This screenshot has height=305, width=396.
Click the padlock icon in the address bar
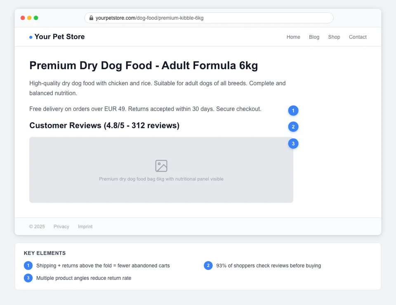[91, 18]
